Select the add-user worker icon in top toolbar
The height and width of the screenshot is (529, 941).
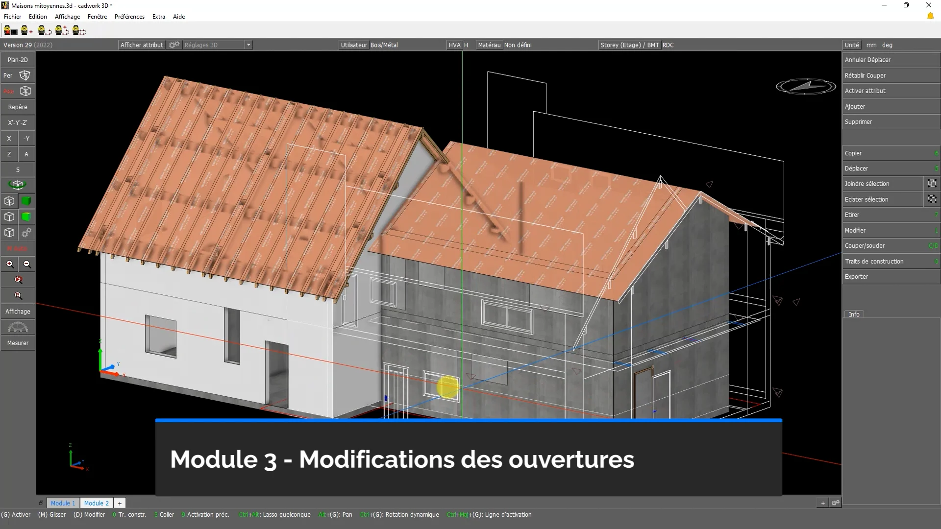[25, 30]
